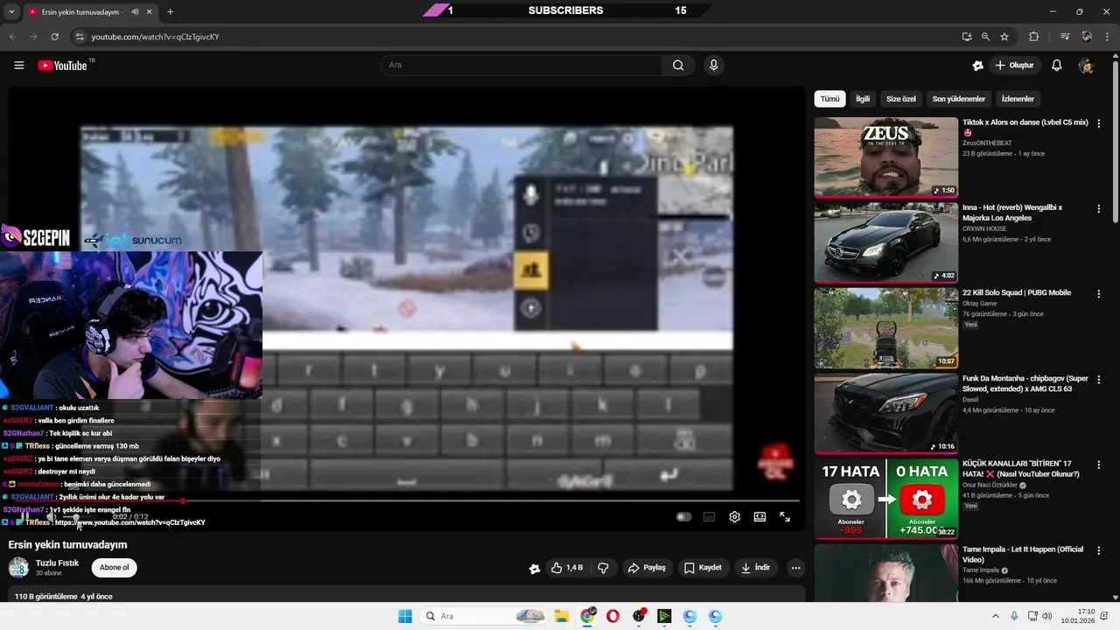This screenshot has height=630, width=1120.
Task: Open options for Tame Impala video
Action: pyautogui.click(x=1099, y=550)
